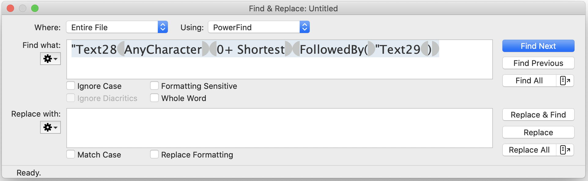
Task: Click inside the Replace with text field
Action: click(x=279, y=128)
